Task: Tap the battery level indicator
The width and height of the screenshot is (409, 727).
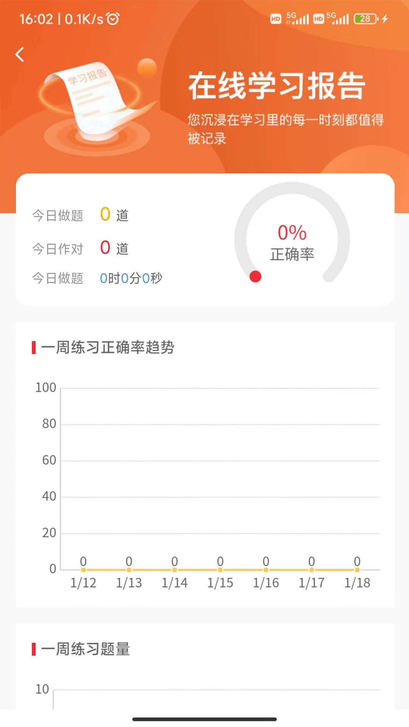Action: 365,19
